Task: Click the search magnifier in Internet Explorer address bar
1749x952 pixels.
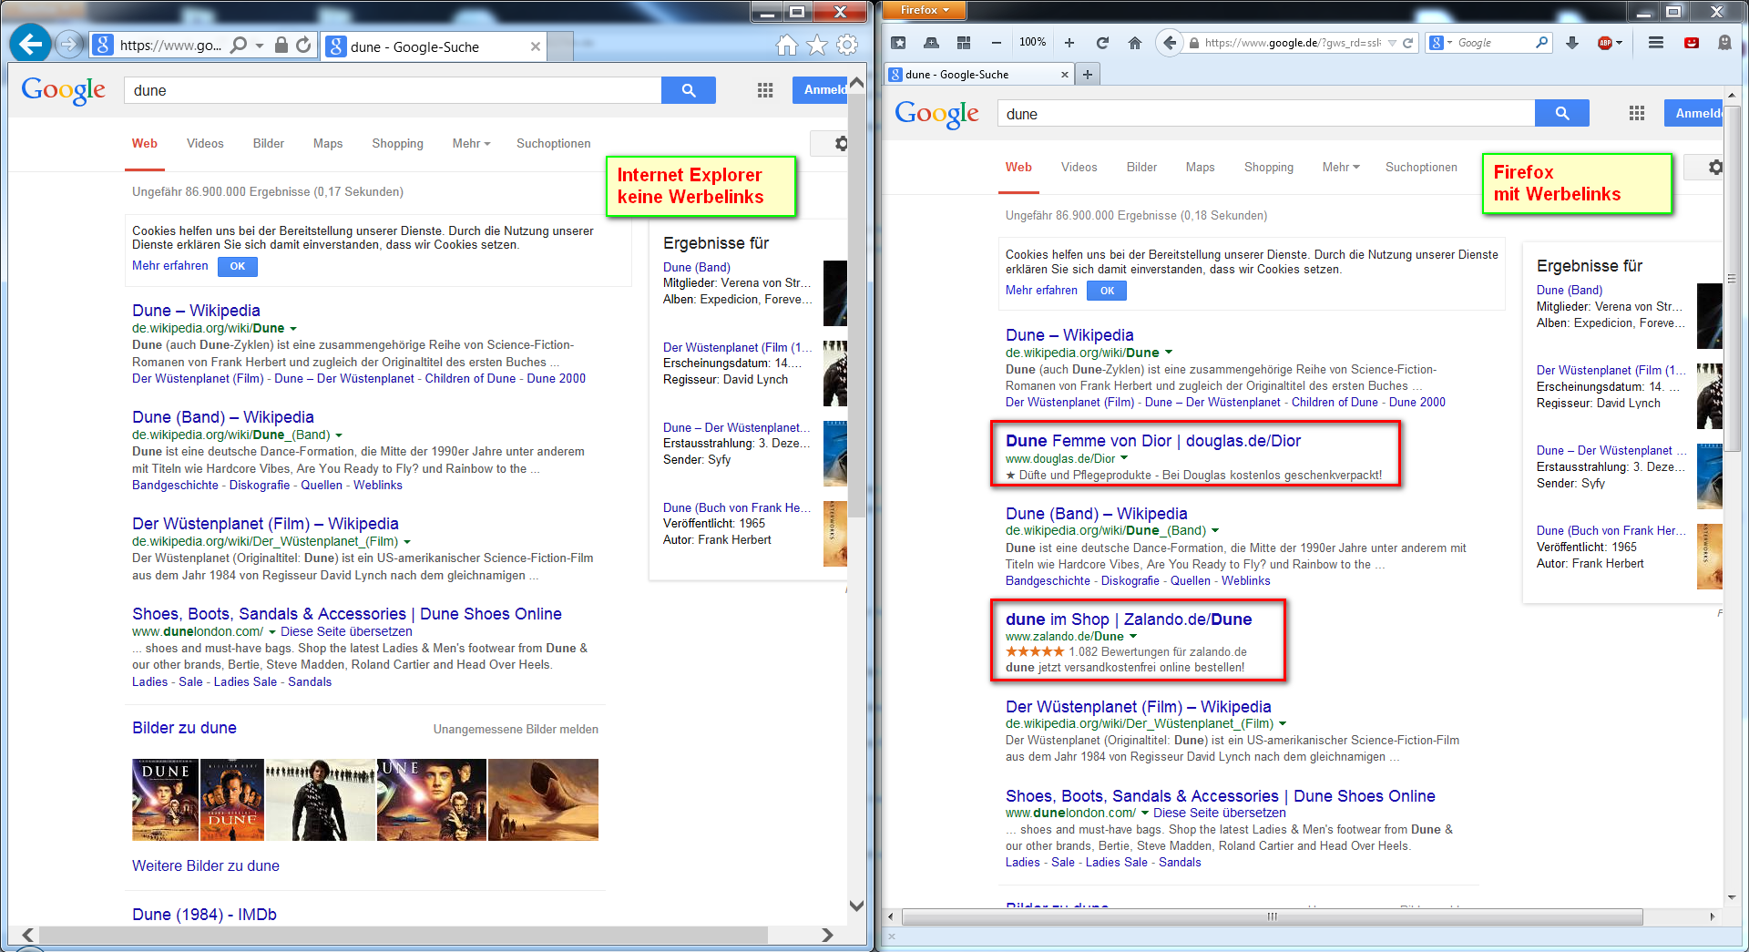Action: [x=239, y=45]
